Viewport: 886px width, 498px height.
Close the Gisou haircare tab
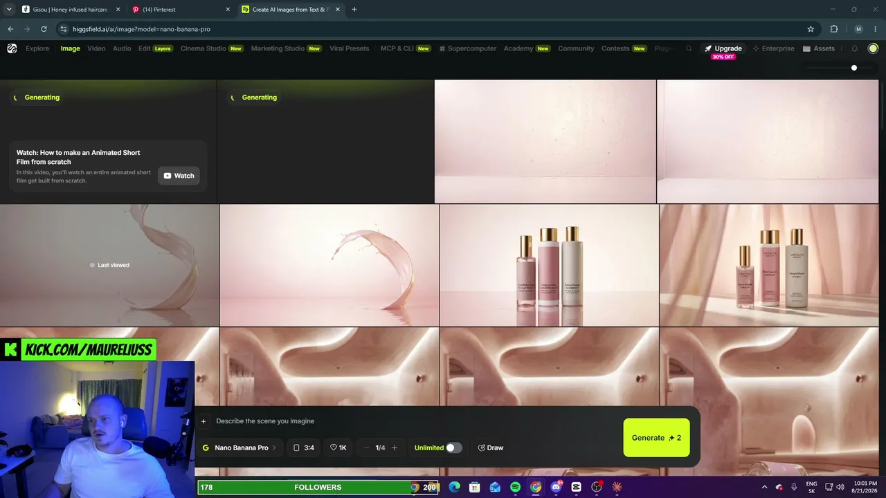point(118,10)
